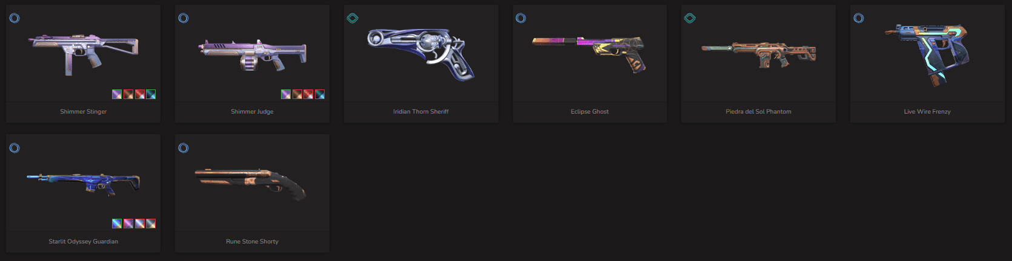This screenshot has height=261, width=1012.
Task: Click the tier icon on Rune Stone Shorty card
Action: coord(184,148)
